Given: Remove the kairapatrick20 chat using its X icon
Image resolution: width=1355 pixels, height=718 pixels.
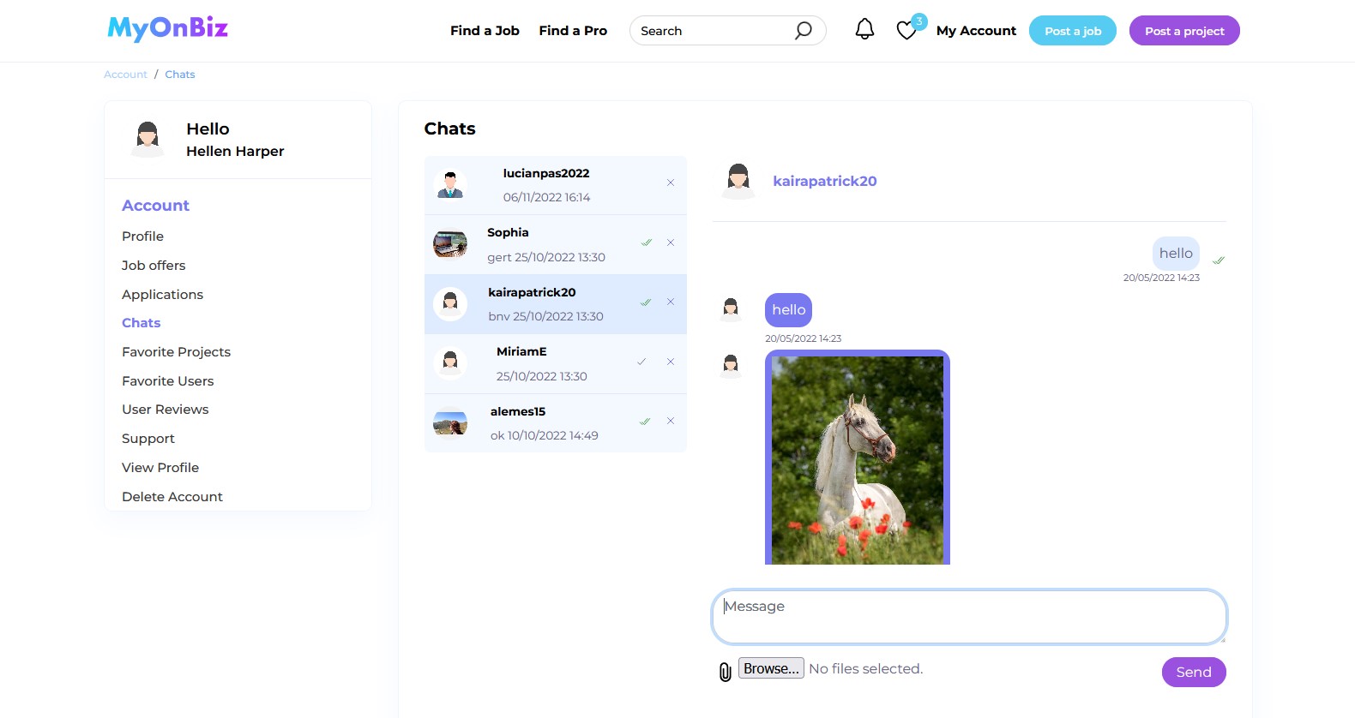Looking at the screenshot, I should [x=671, y=302].
